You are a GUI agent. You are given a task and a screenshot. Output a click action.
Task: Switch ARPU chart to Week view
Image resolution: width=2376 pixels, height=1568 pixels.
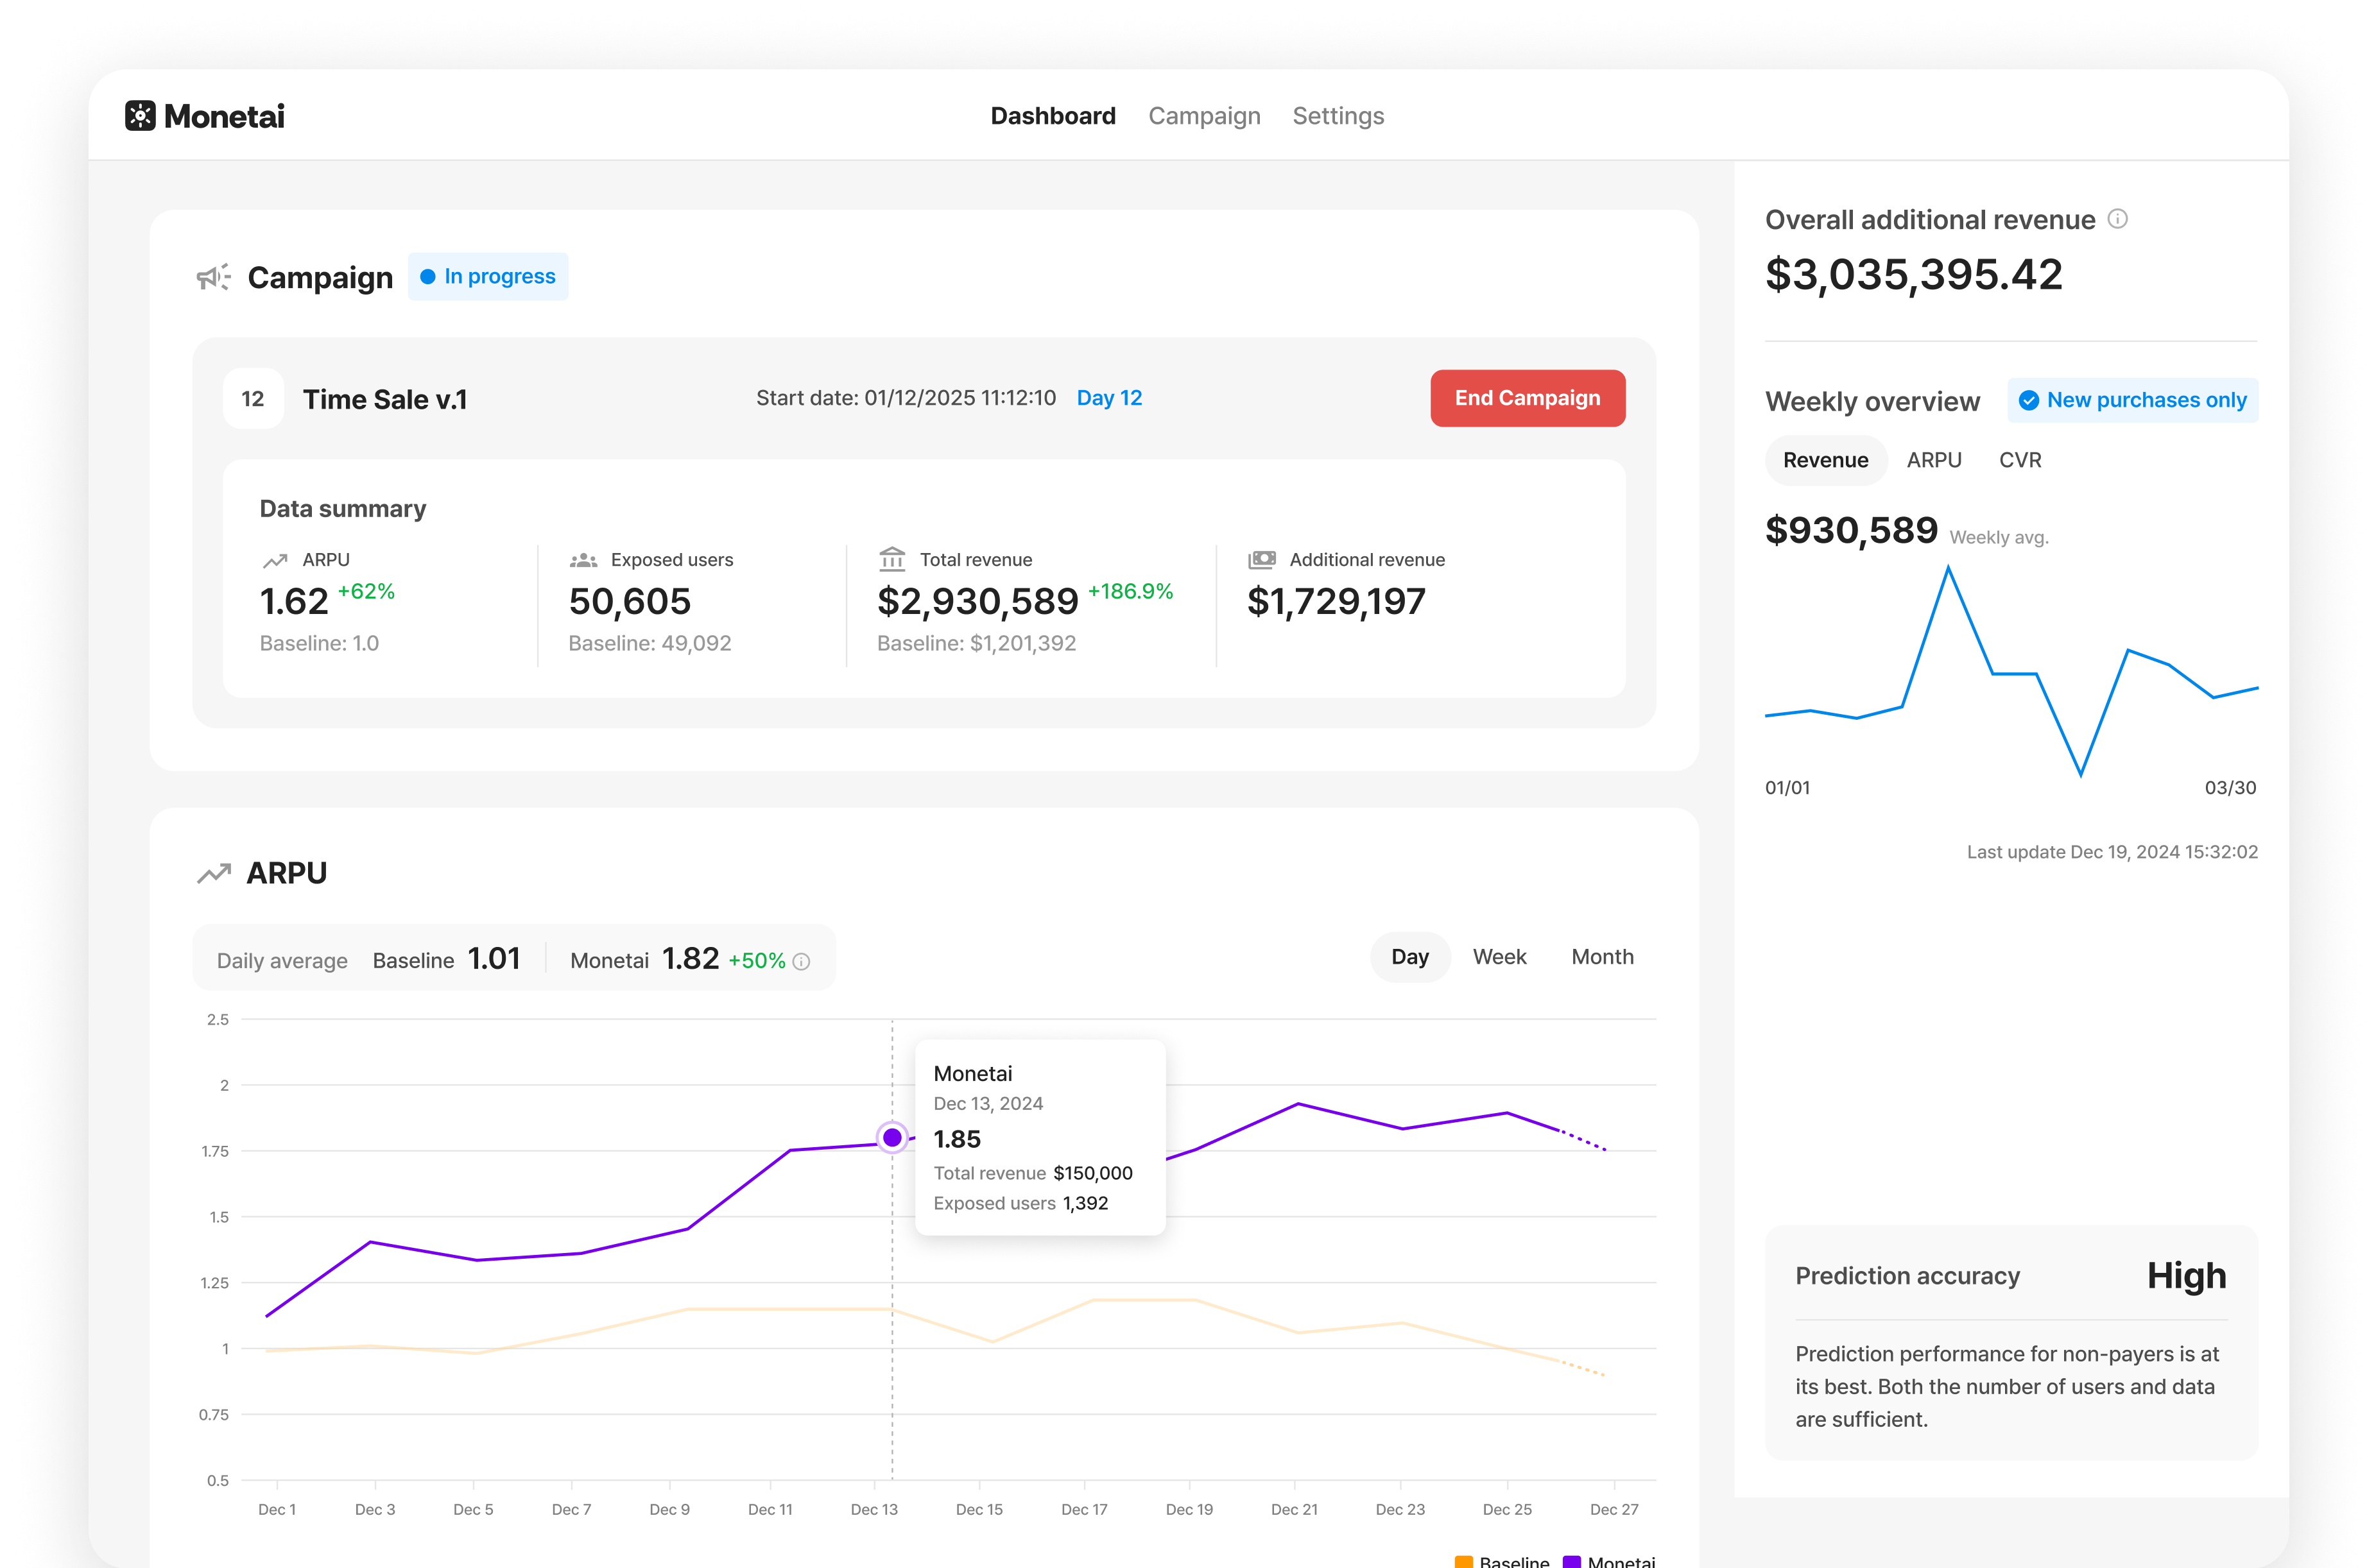tap(1500, 957)
